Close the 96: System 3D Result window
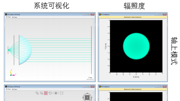Viewport: 180px width, 101px height. coord(93,14)
